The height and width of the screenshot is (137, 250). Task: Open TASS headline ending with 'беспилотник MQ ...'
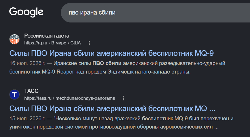[112, 109]
